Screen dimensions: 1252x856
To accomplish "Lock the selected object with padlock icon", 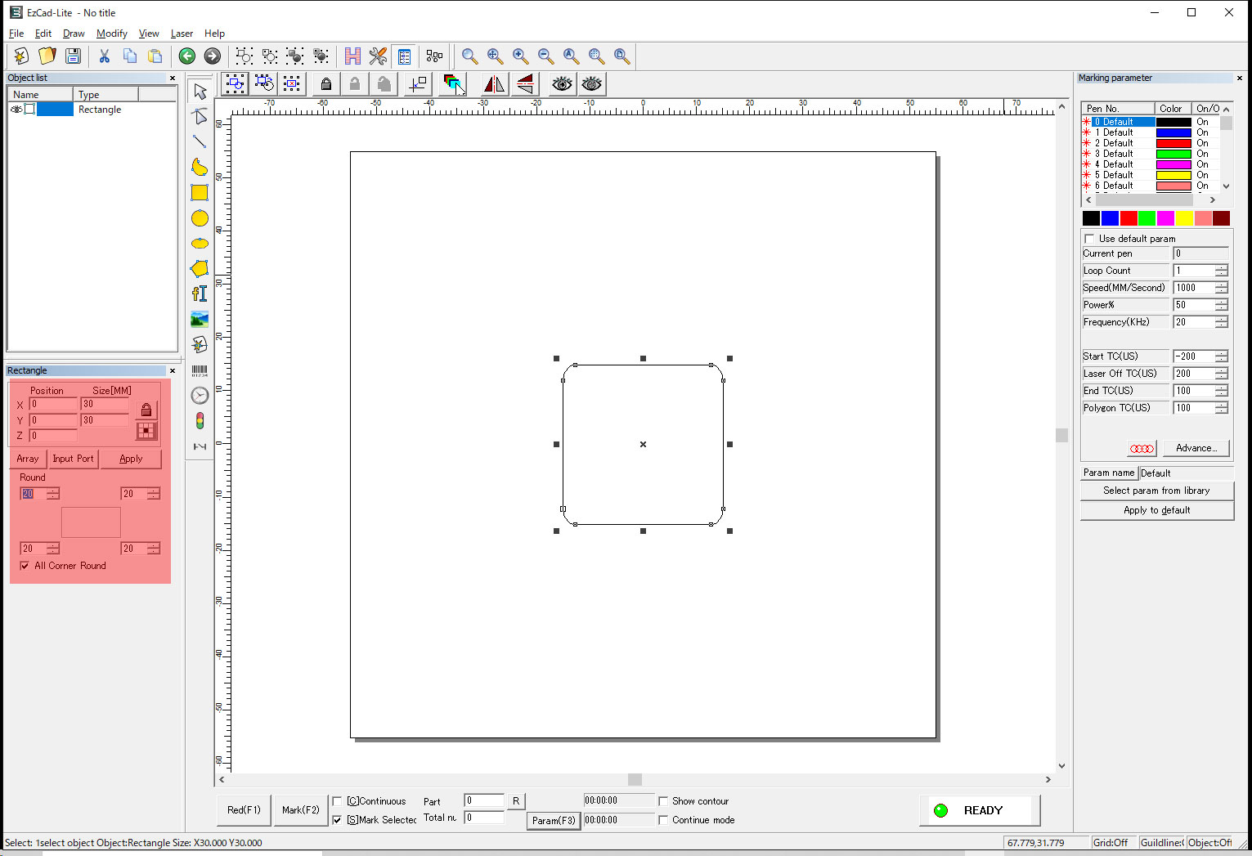I will point(326,84).
